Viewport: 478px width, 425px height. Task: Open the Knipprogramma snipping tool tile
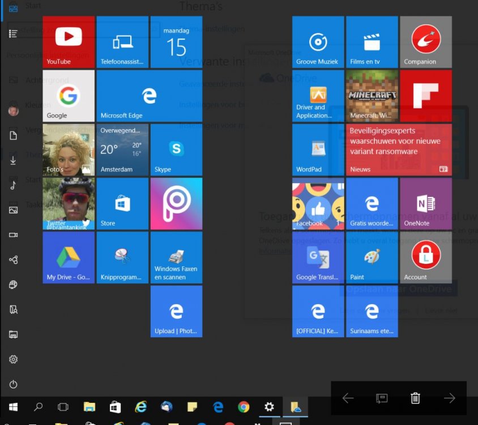pos(122,257)
